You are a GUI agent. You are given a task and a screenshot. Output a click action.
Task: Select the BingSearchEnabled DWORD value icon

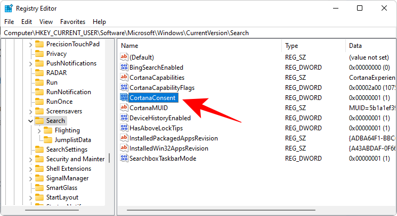[124, 68]
